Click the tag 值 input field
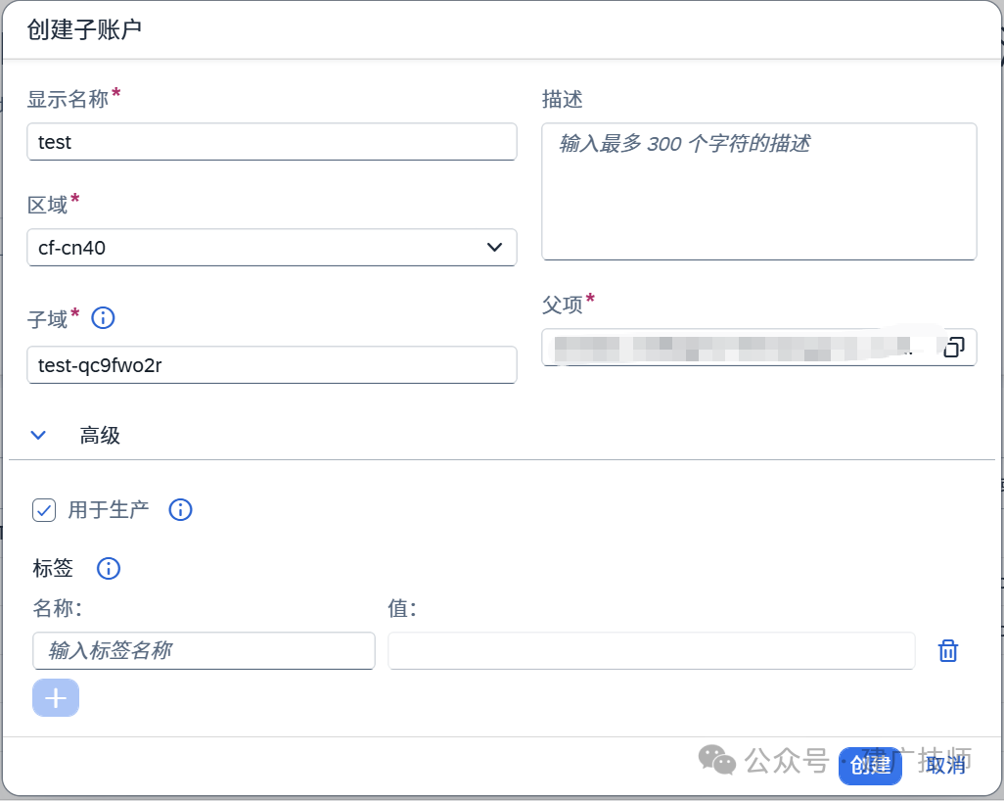Screen dimensions: 1004x801 click(x=651, y=651)
